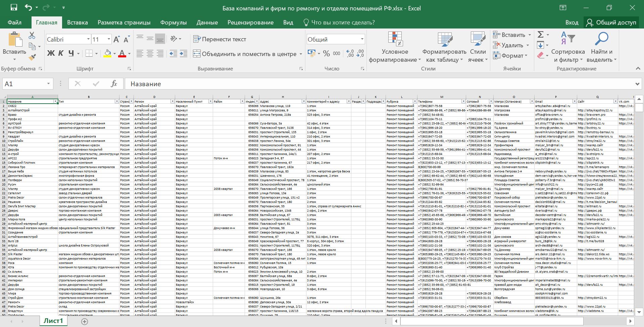
Task: Click the Общий доступ share button
Action: pyautogui.click(x=611, y=22)
